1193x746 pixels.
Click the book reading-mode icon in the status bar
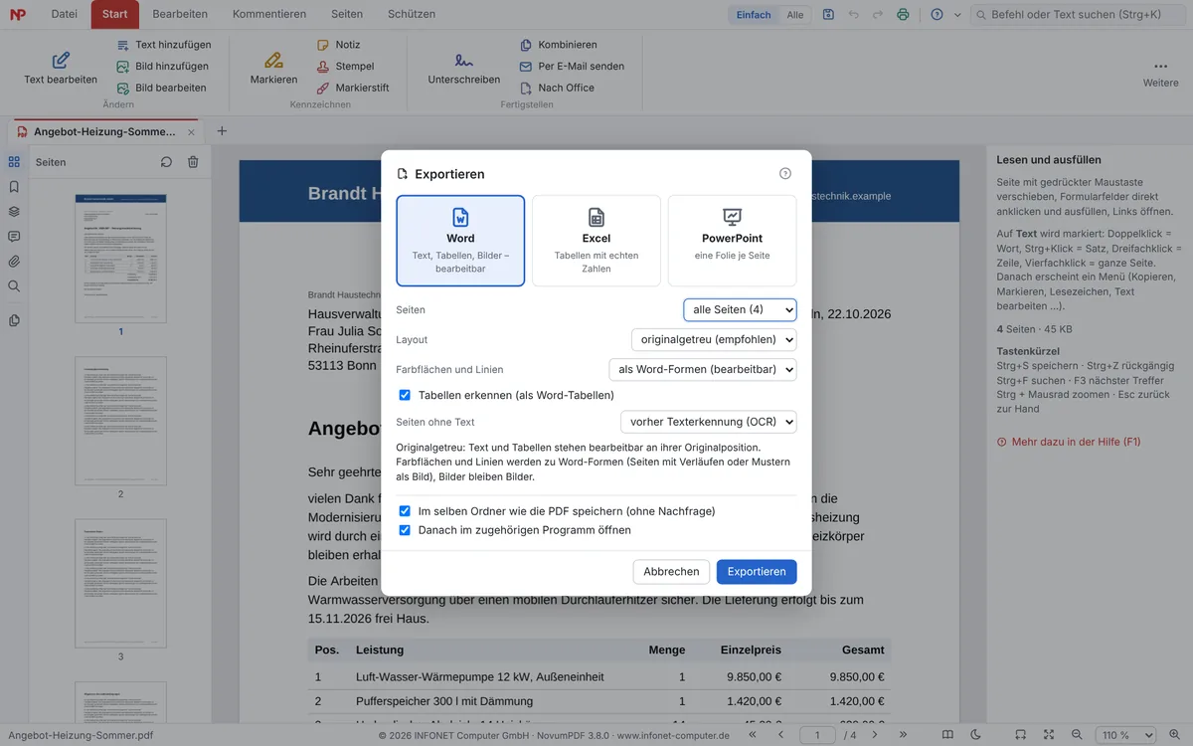click(x=947, y=735)
